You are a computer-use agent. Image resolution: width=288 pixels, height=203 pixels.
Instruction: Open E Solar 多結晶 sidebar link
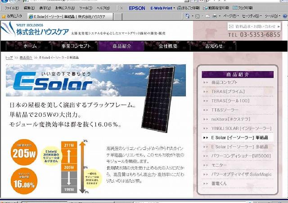(x=239, y=147)
